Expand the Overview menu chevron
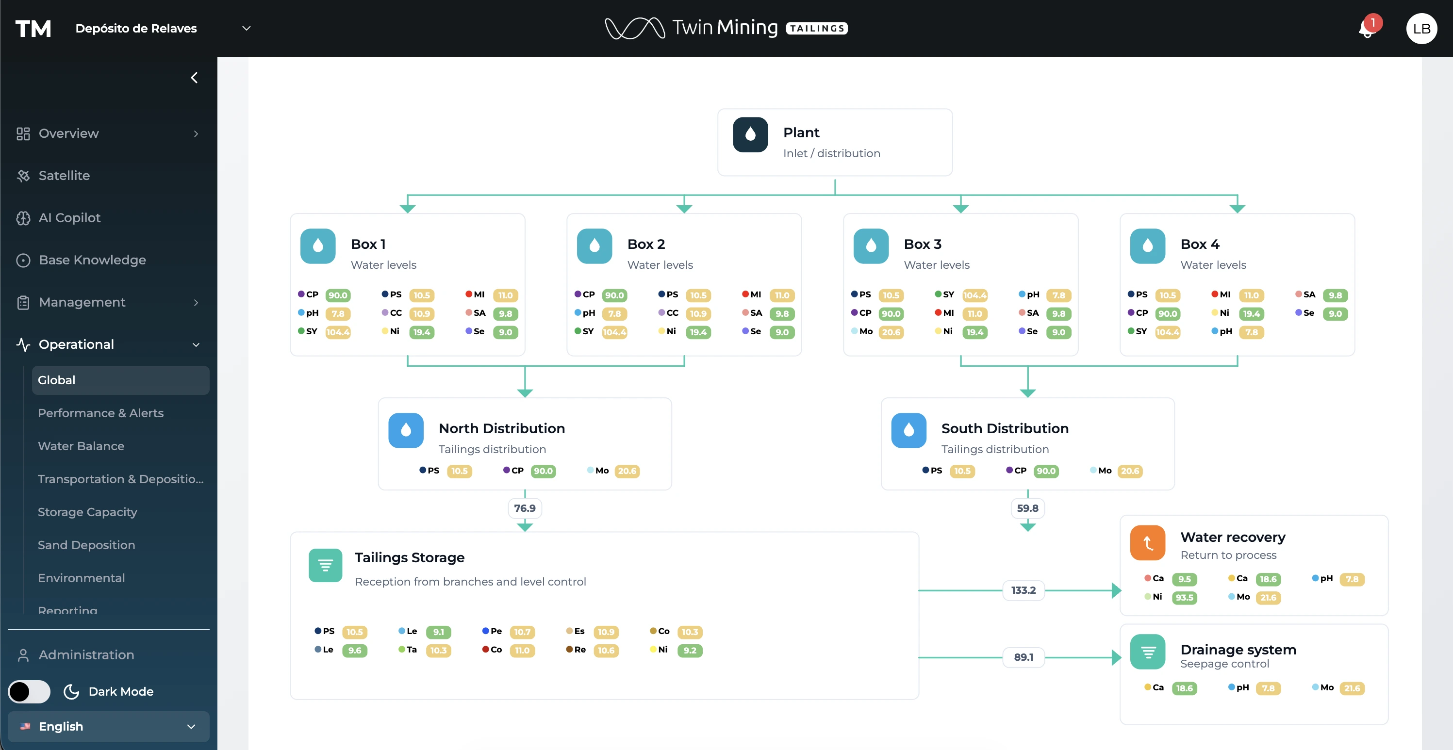This screenshot has height=750, width=1453. tap(196, 133)
